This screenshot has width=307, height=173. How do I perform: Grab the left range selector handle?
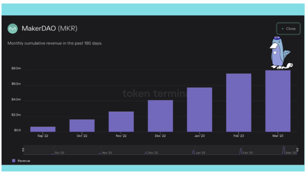coord(23,150)
